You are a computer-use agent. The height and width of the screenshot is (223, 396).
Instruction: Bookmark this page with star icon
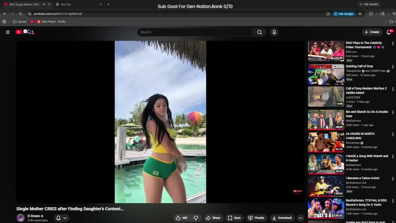(360, 14)
